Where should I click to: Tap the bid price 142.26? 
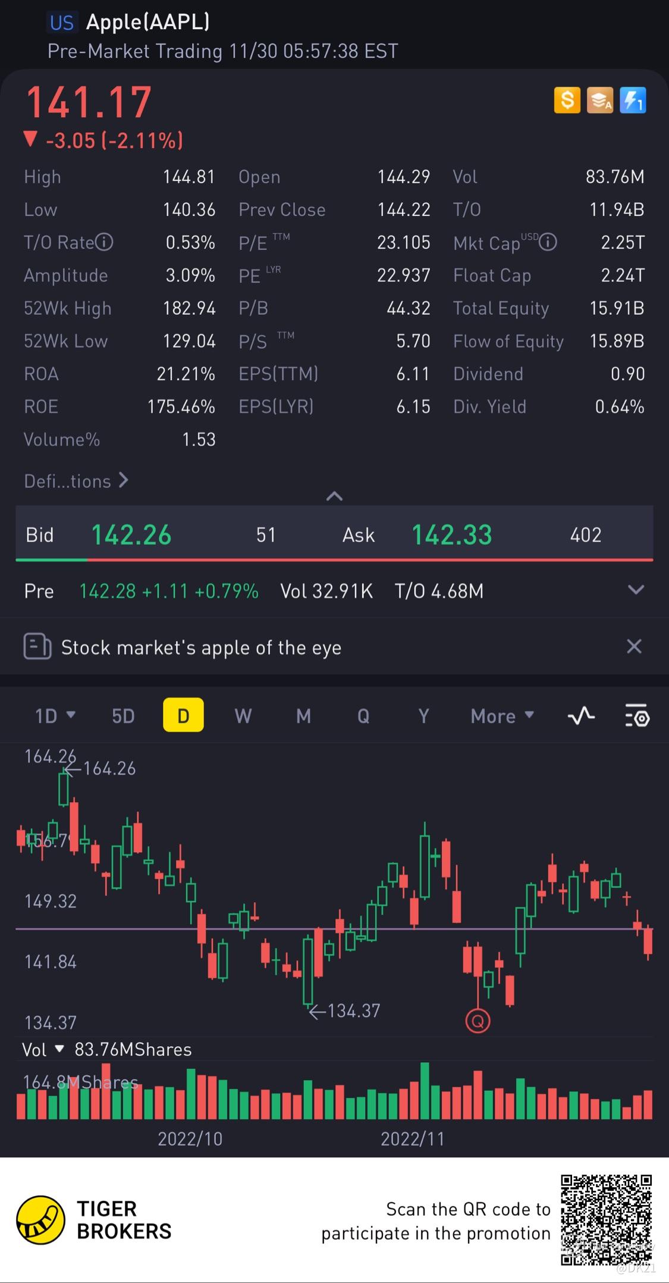[x=131, y=534]
